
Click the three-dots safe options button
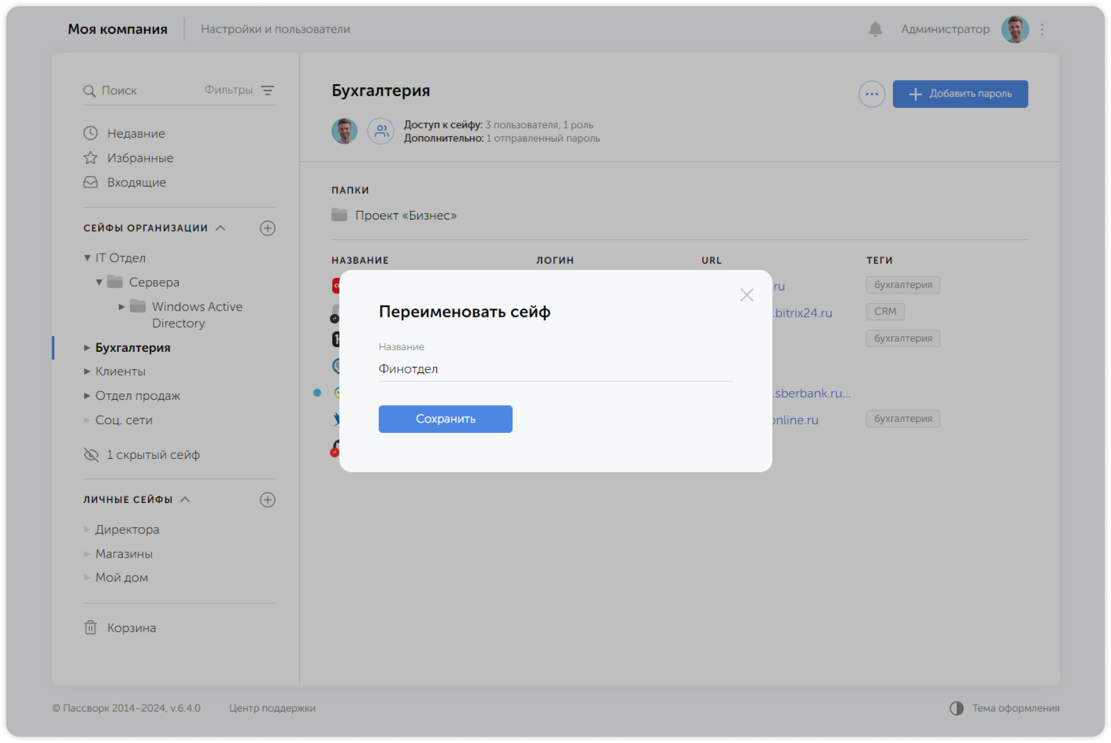point(871,94)
